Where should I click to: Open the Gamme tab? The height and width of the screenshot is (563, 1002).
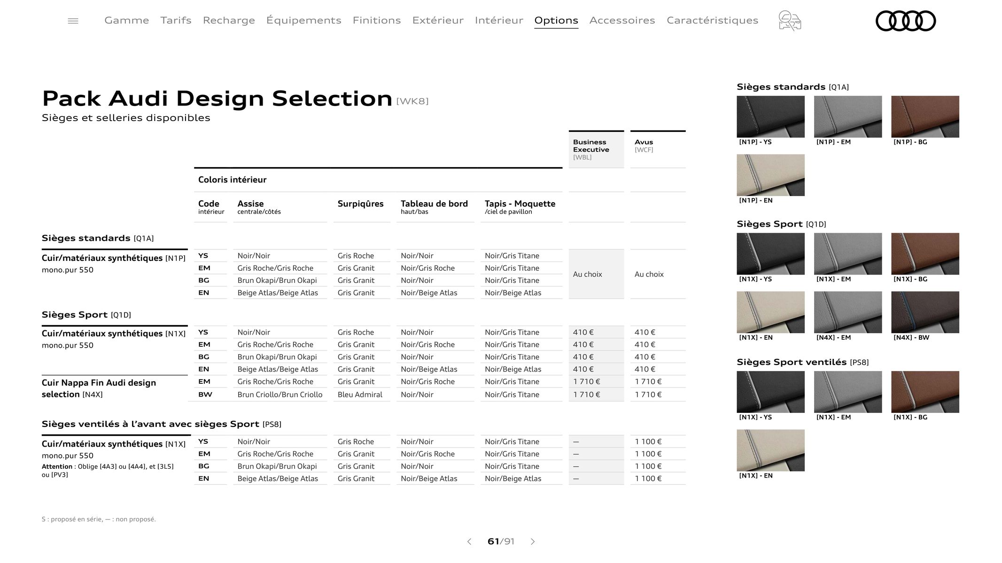tap(126, 20)
